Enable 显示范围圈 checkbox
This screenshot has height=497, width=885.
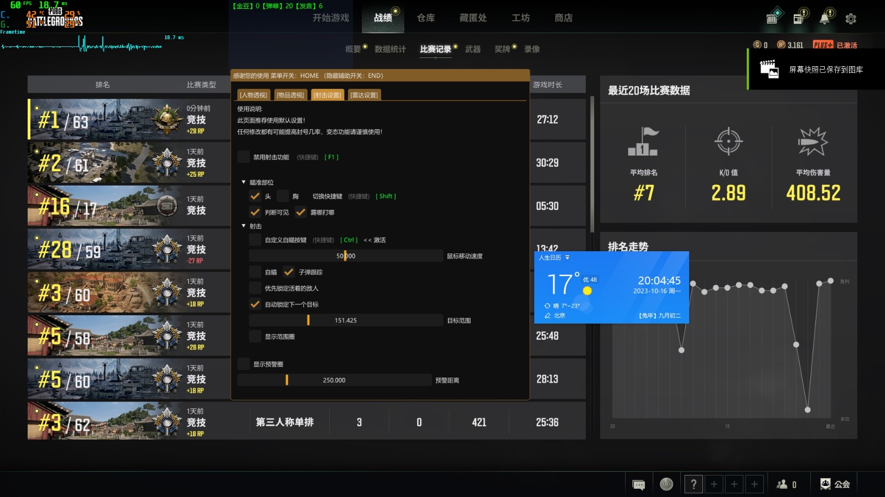click(x=255, y=336)
